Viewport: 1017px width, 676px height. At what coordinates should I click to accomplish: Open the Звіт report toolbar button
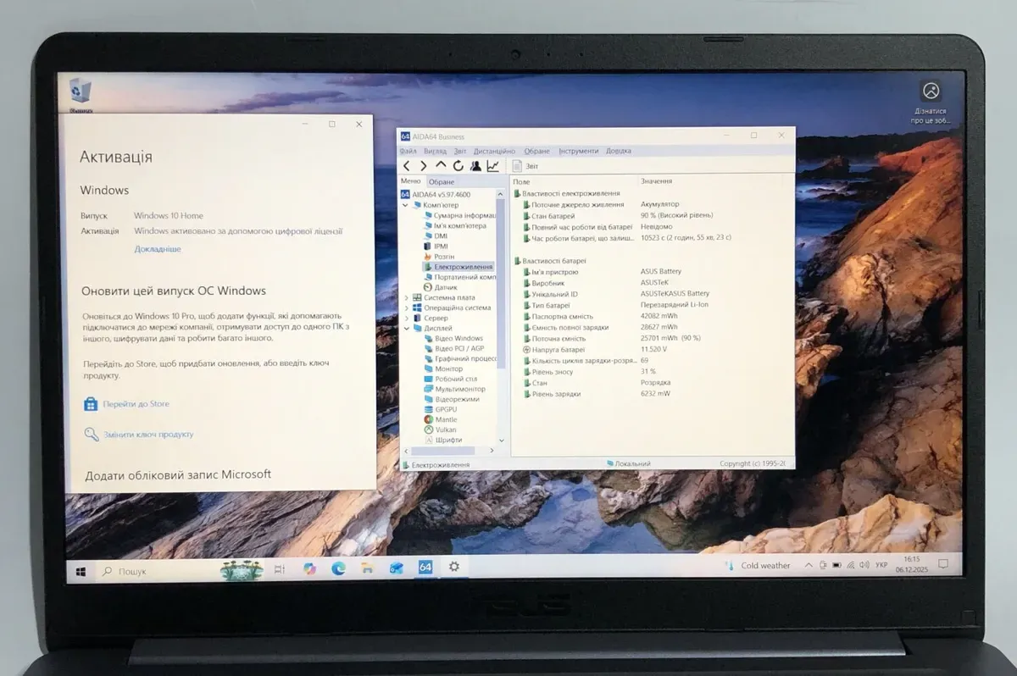point(525,167)
